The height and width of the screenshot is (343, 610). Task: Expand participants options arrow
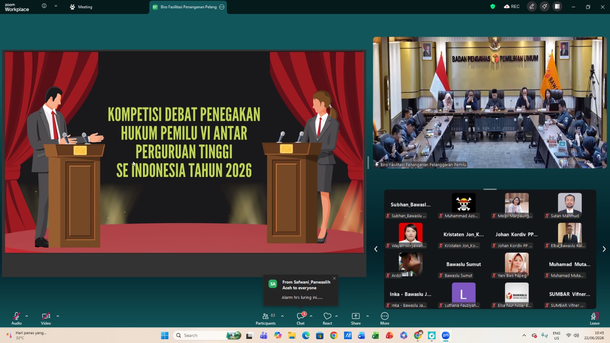pos(282,316)
